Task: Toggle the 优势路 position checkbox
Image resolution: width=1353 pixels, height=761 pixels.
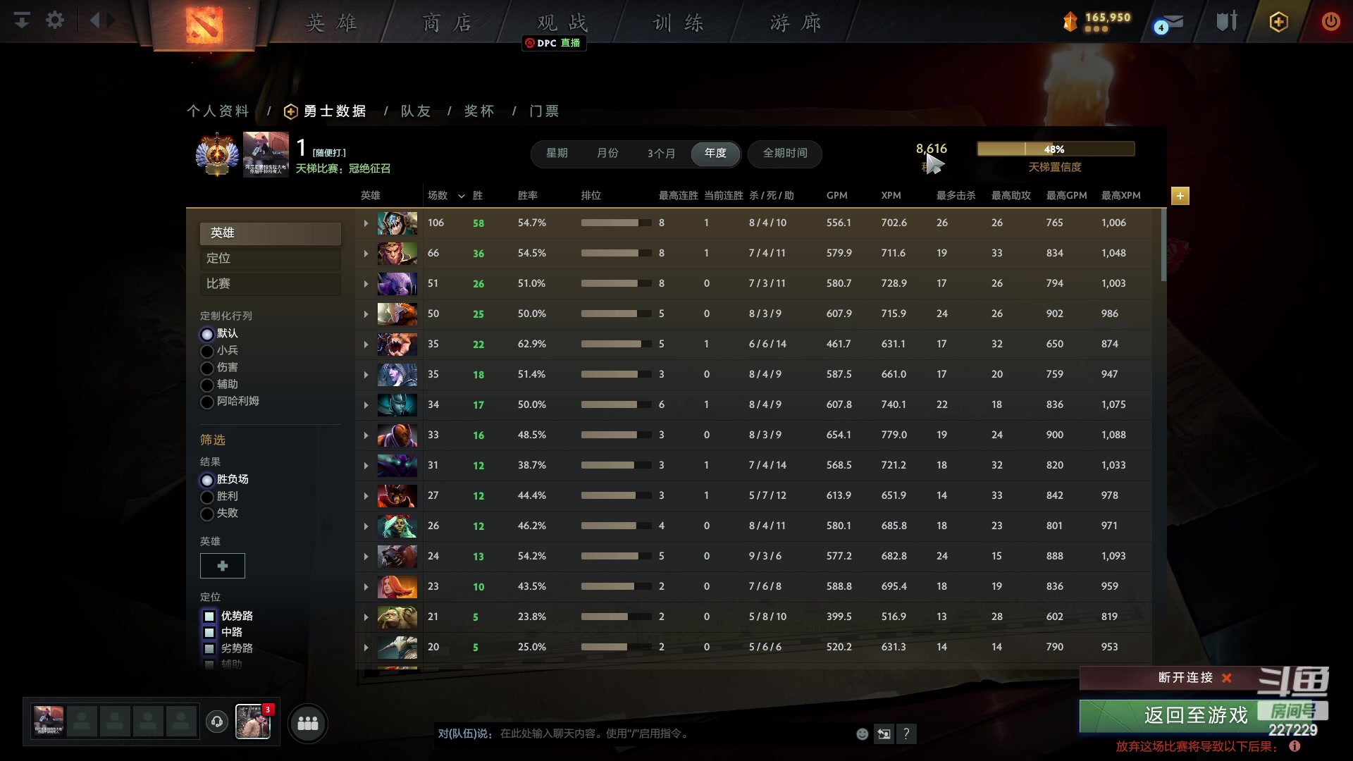Action: click(209, 617)
